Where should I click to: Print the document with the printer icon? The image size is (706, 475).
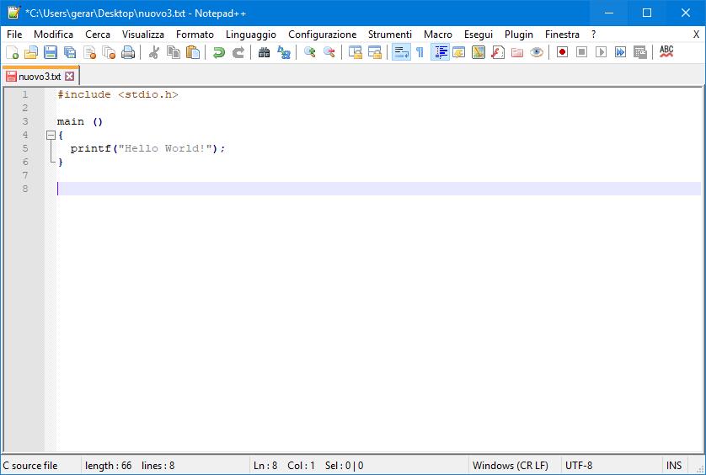click(128, 53)
